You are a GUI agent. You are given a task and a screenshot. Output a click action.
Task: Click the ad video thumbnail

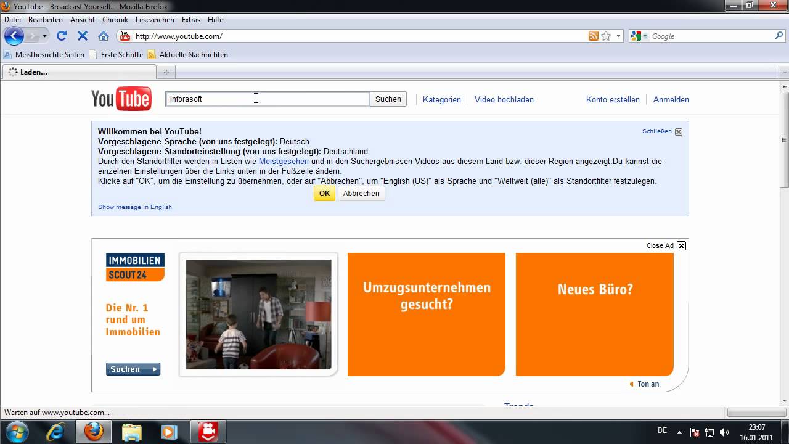pyautogui.click(x=259, y=314)
